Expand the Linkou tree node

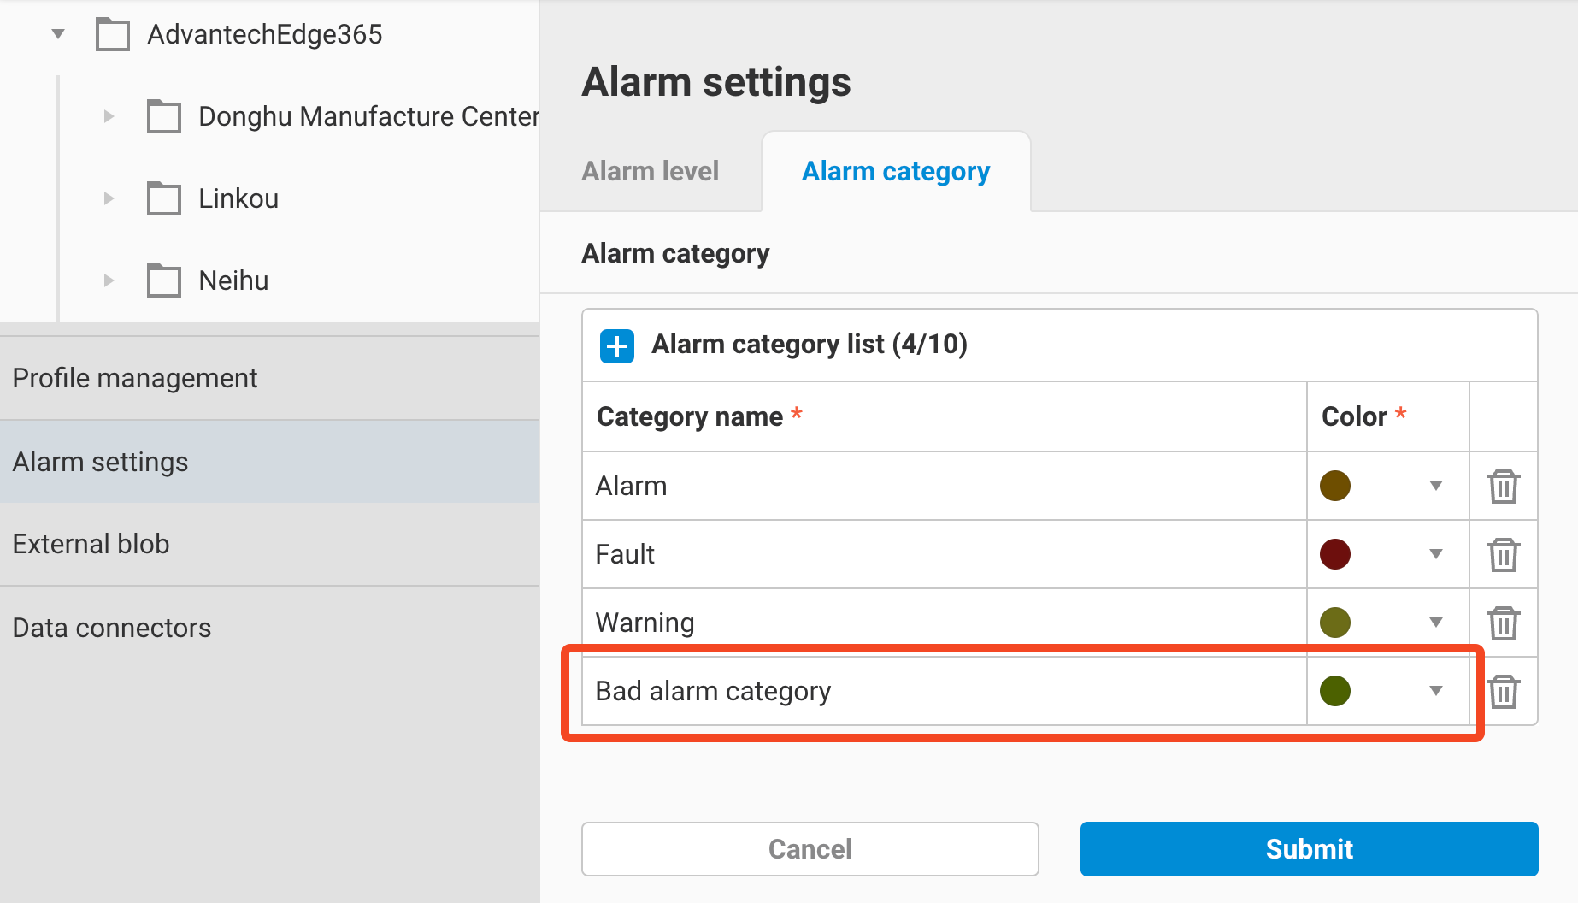click(x=109, y=198)
